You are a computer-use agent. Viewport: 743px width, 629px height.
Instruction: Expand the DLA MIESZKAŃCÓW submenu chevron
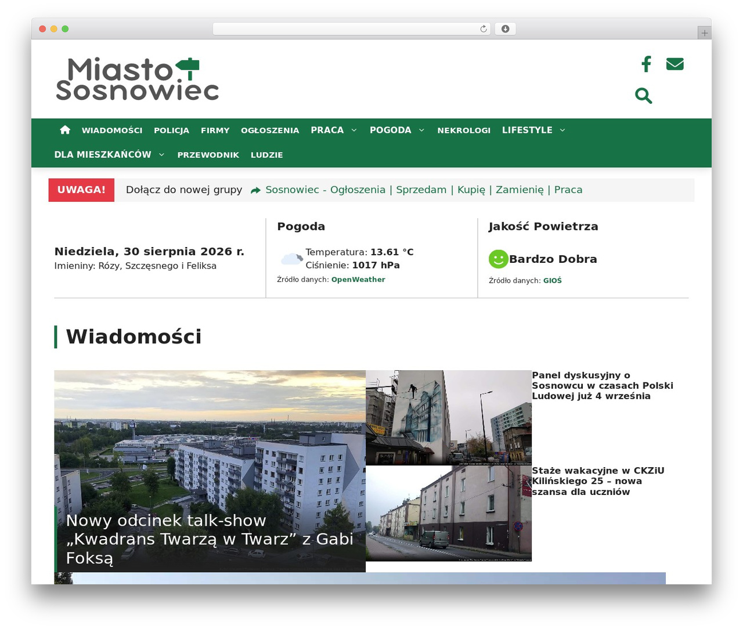pyautogui.click(x=162, y=154)
